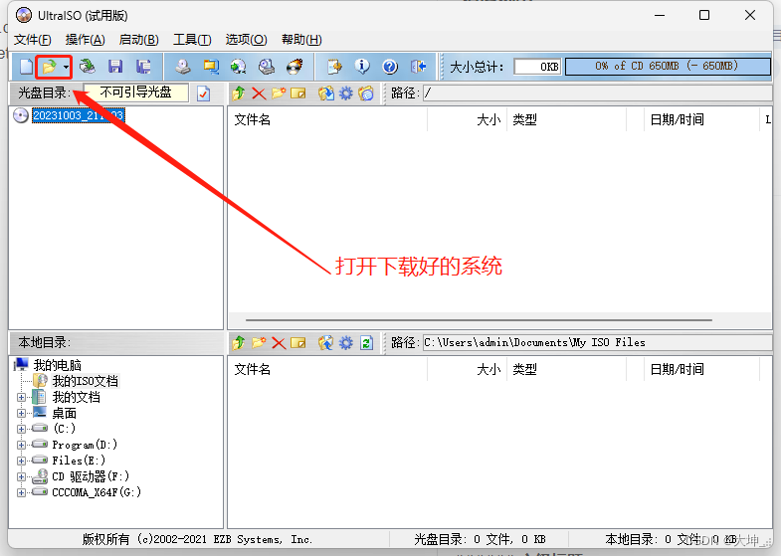781x556 pixels.
Task: Click Add-to-image folder icon in local toolbar
Action: [326, 342]
